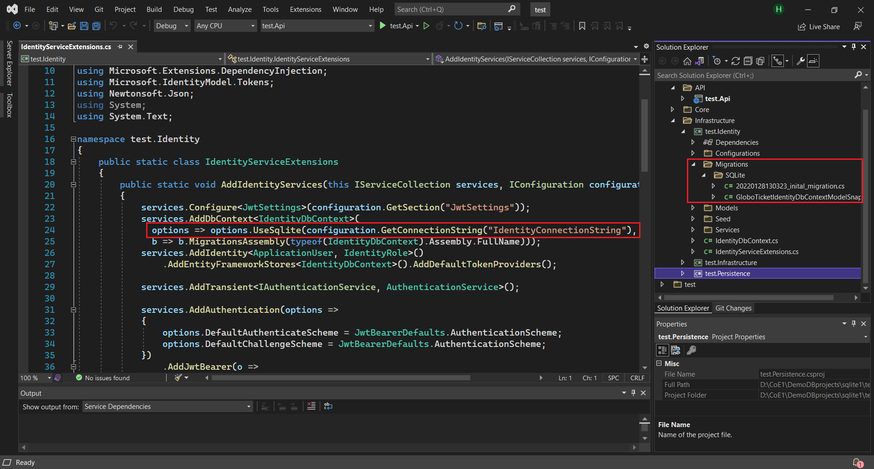Screen dimensions: 874x469
Task: Toggle nested view diagram icon in Solution Explorer
Action: tap(778, 61)
